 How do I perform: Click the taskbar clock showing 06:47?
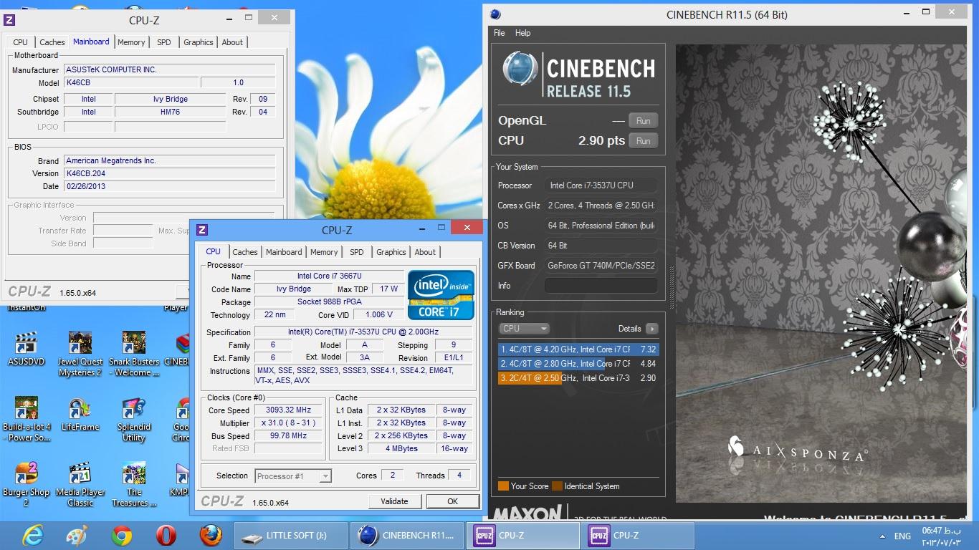pos(942,536)
